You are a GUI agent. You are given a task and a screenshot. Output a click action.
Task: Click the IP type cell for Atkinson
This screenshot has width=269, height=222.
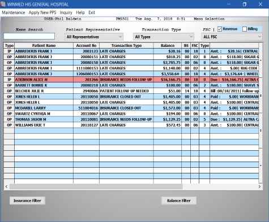coord(9,80)
